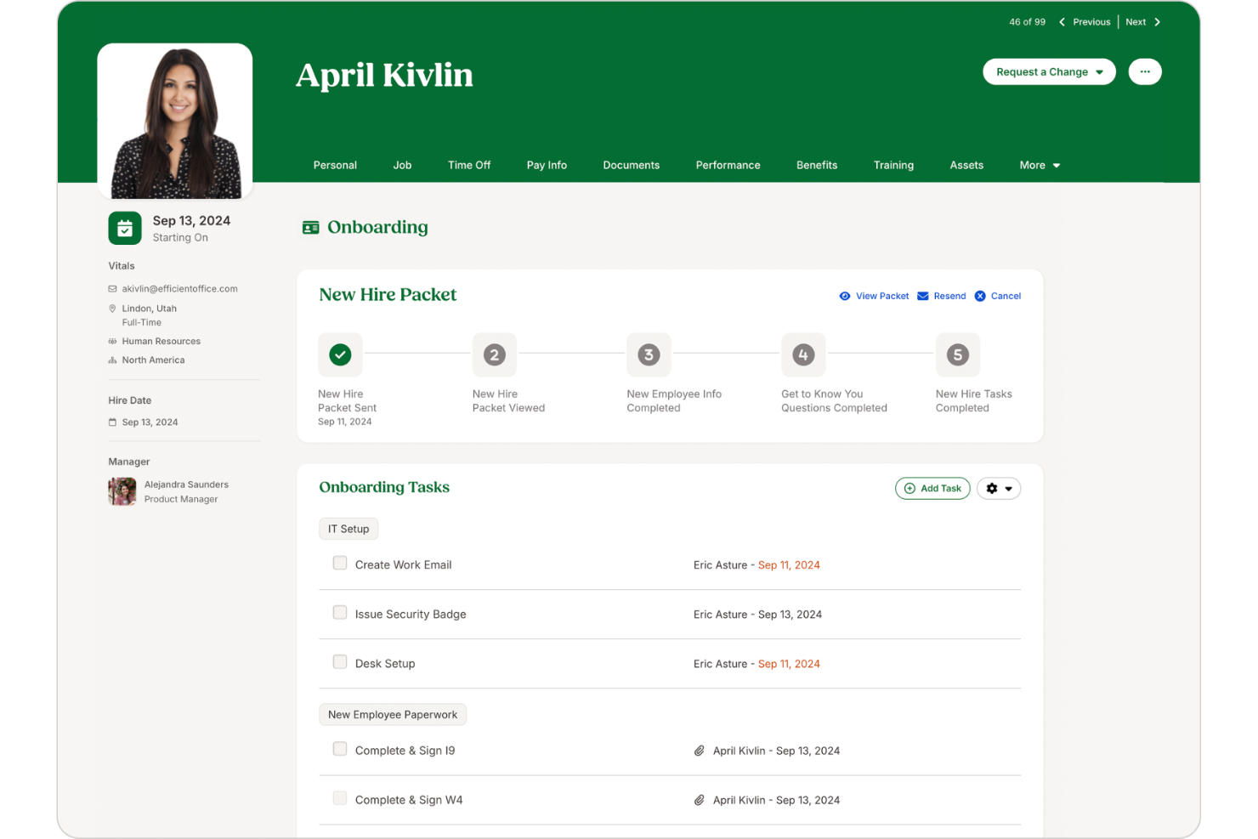Open manager Alejandra Saunders profile link

coord(186,485)
